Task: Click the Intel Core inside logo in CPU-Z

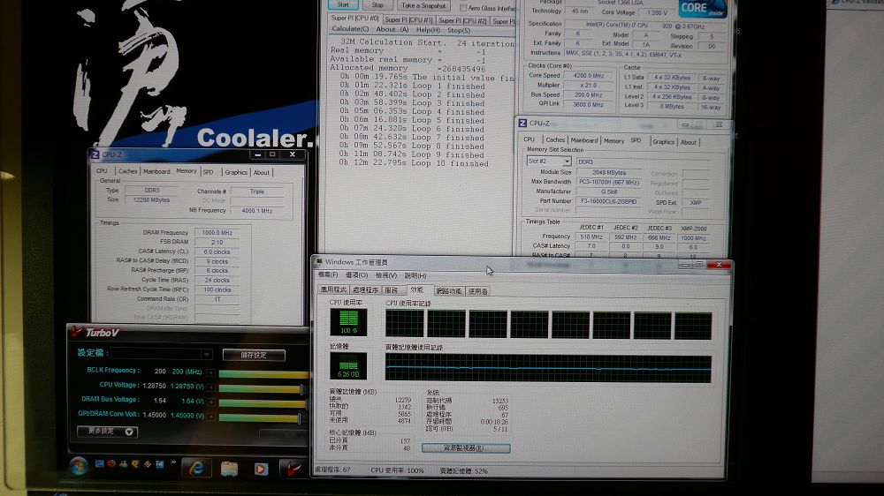Action: pyautogui.click(x=703, y=8)
